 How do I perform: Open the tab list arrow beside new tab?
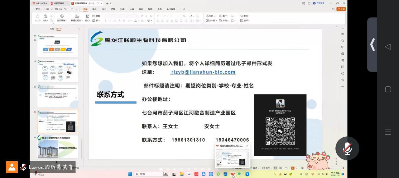point(110,3)
